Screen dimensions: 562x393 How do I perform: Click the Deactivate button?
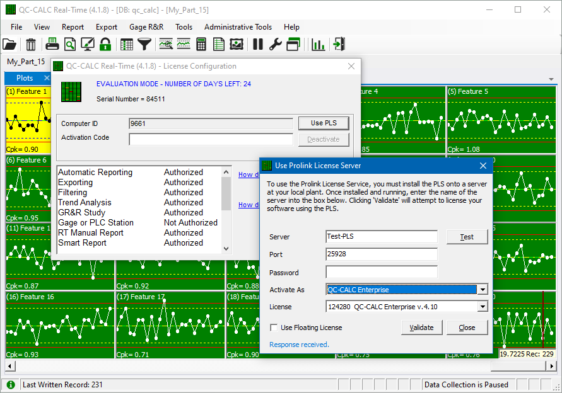[324, 139]
